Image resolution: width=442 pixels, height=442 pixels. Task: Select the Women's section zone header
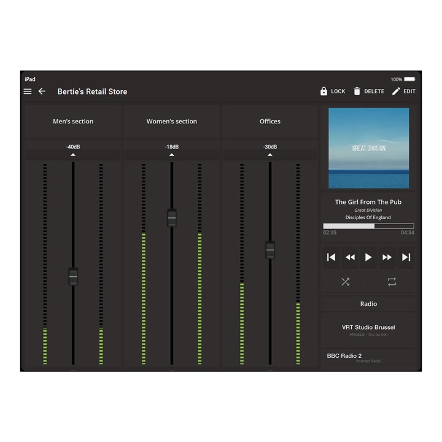(172, 122)
